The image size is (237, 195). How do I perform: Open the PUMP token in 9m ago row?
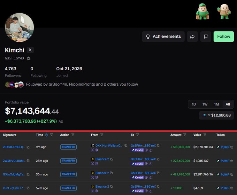225,147
